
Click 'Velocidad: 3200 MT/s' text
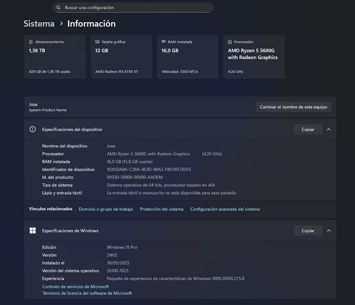180,71
